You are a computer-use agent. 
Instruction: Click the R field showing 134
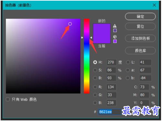pyautogui.click(x=111, y=87)
